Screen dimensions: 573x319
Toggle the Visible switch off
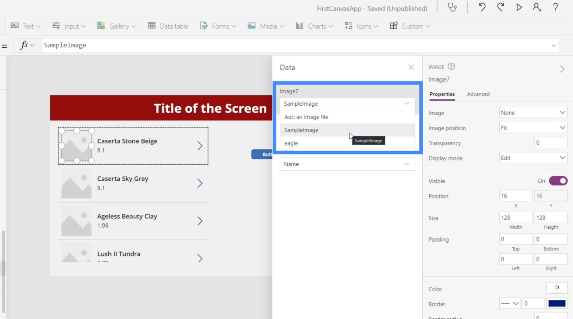pyautogui.click(x=558, y=181)
